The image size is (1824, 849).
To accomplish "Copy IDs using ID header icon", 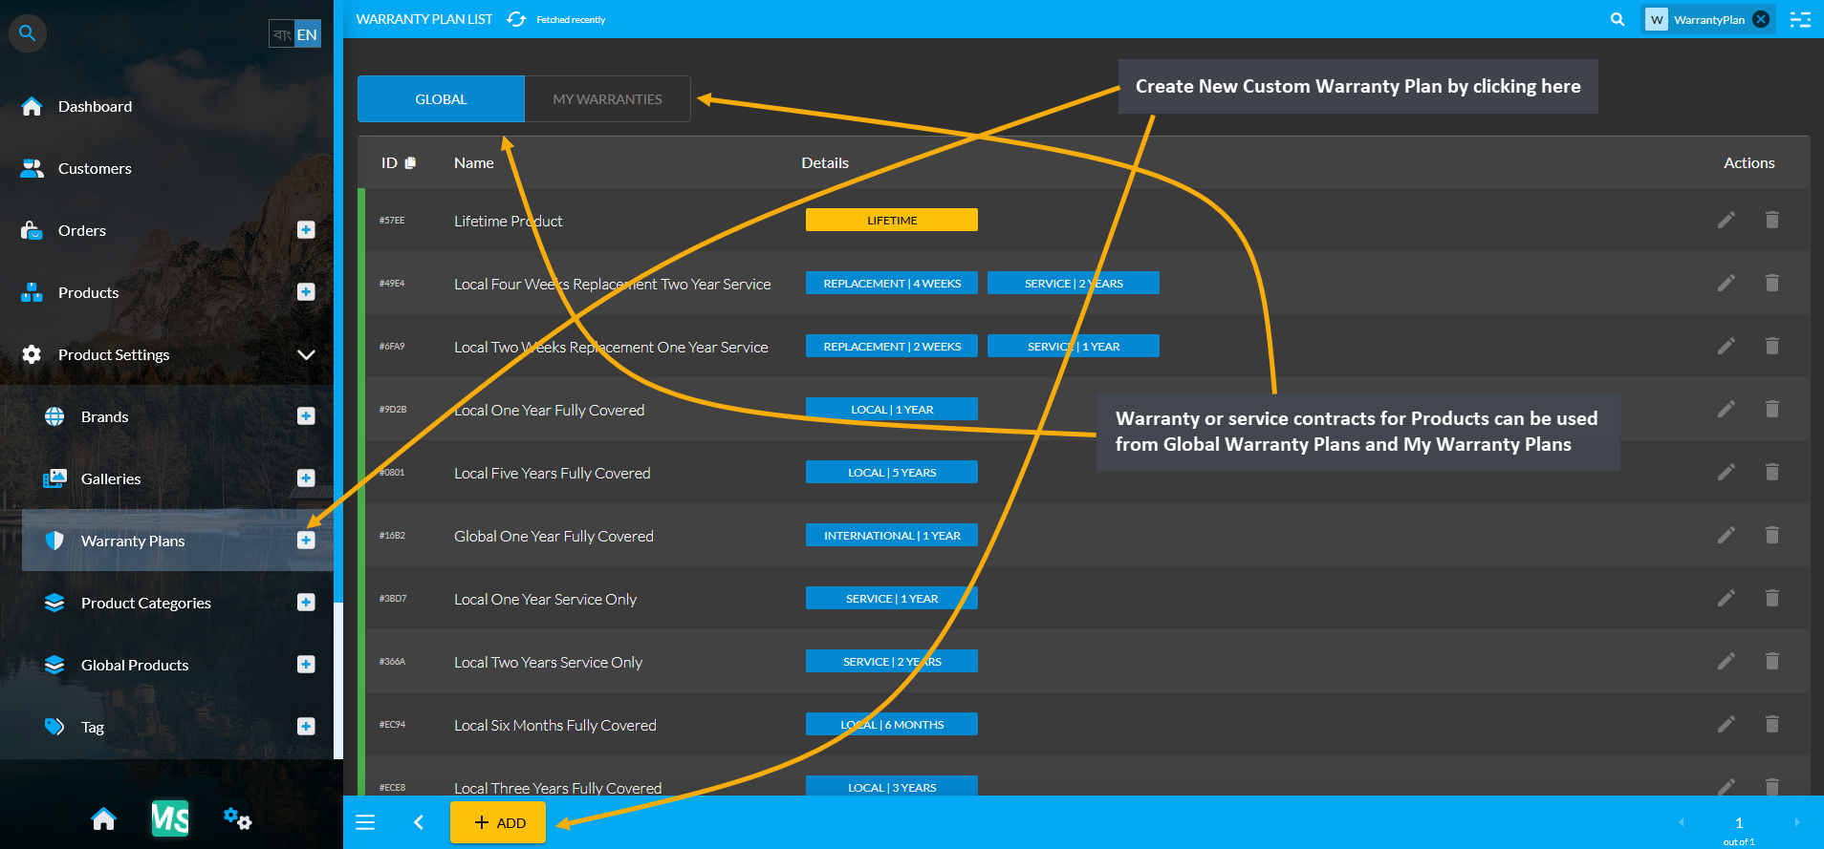I will tap(410, 162).
